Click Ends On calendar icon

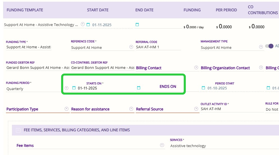pyautogui.click(x=139, y=88)
